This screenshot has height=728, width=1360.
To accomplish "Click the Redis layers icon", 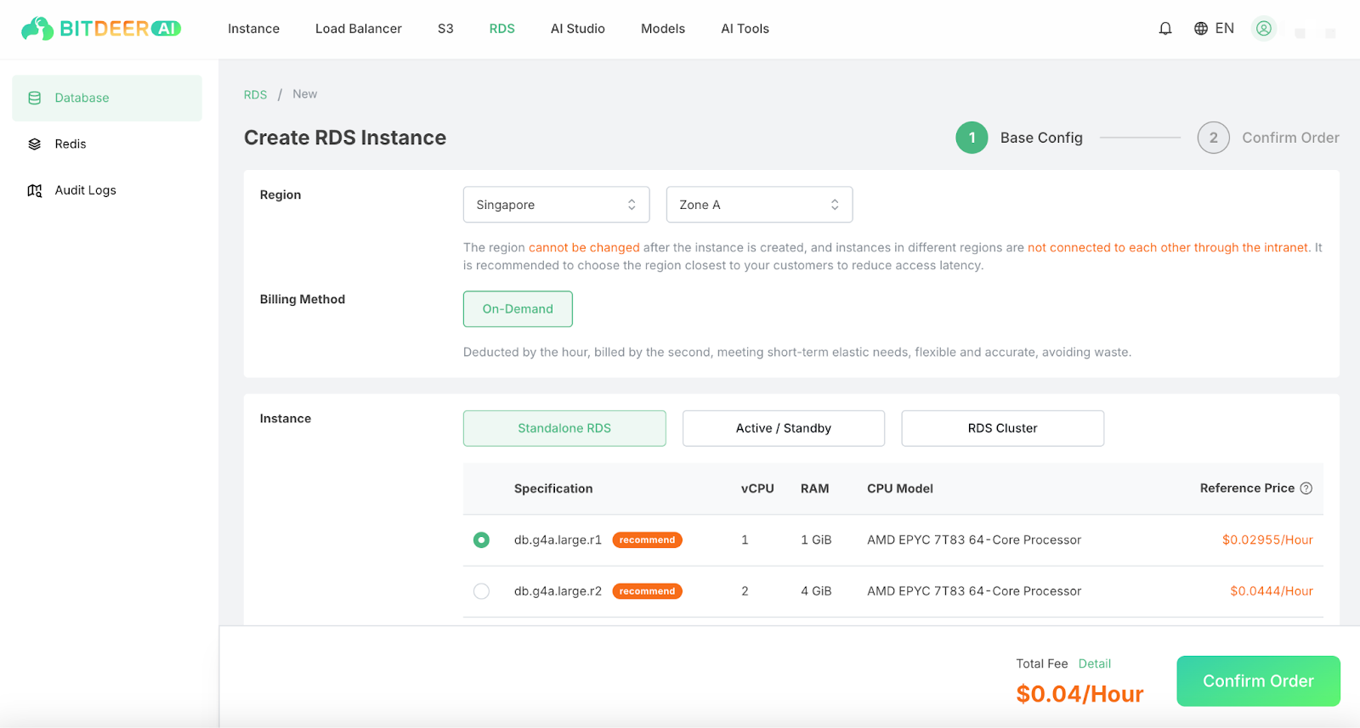I will point(35,144).
